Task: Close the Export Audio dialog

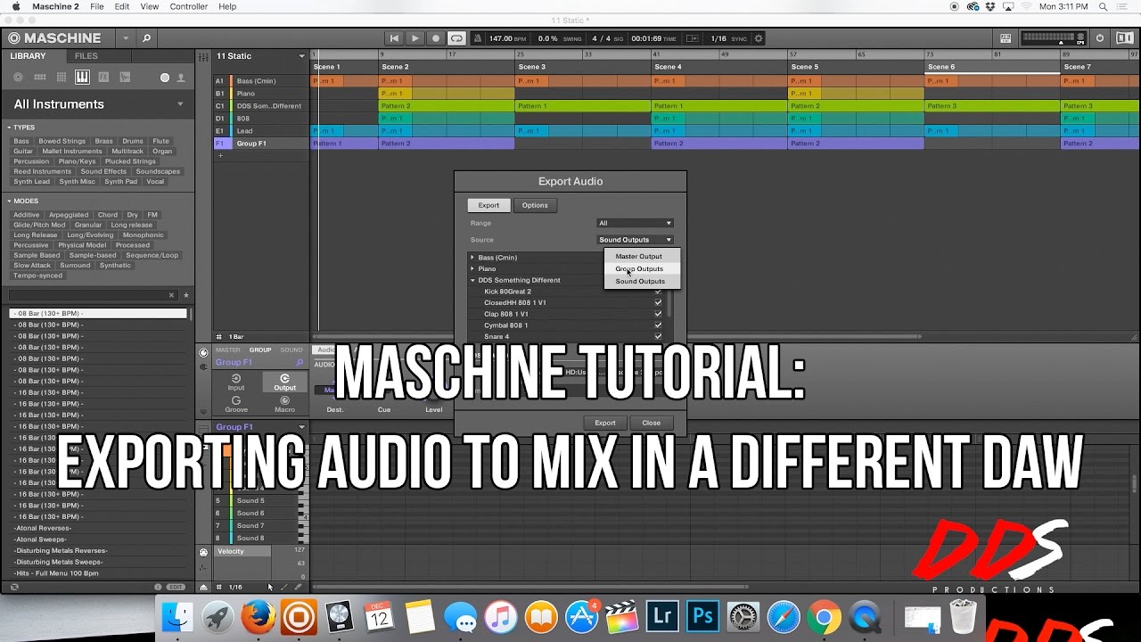Action: point(652,423)
